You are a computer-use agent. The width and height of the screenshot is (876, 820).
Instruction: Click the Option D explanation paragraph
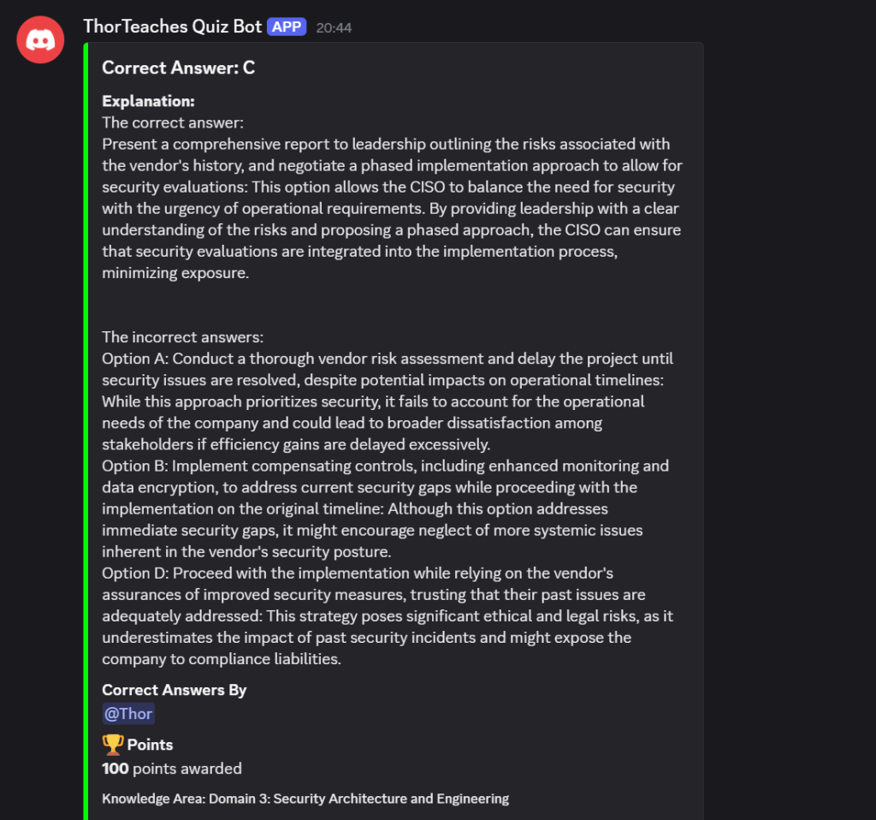[385, 616]
